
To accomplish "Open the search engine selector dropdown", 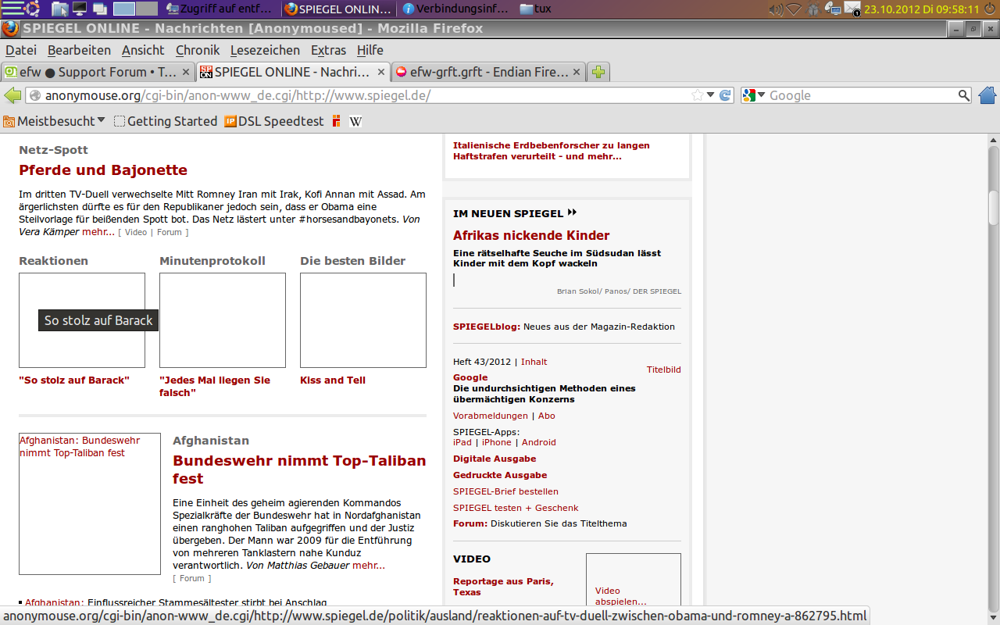I will tap(754, 95).
